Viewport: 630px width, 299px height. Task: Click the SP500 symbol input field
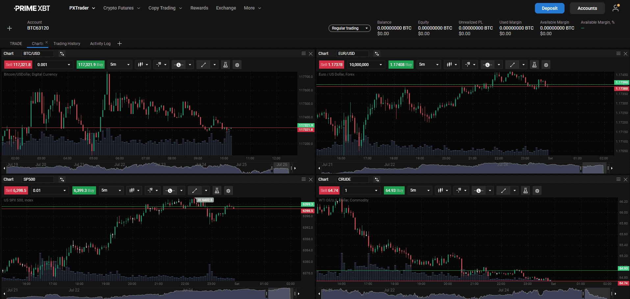click(x=38, y=179)
